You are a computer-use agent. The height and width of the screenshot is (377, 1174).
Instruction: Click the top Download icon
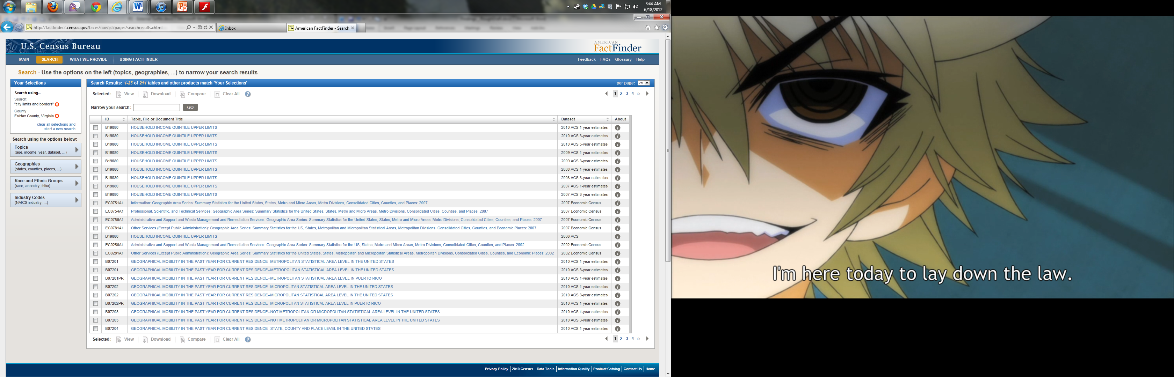pos(145,94)
